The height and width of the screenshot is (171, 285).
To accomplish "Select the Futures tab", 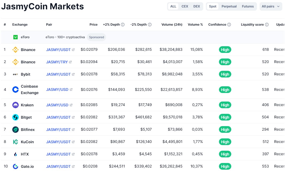I will (248, 6).
